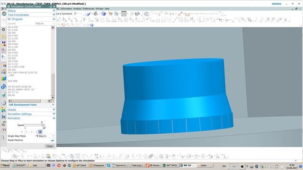Image resolution: width=303 pixels, height=170 pixels.
Task: Click the rainbow K icon in resource bar
Action: pos(3,110)
